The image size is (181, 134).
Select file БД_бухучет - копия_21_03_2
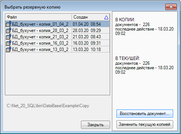[x=40, y=37]
